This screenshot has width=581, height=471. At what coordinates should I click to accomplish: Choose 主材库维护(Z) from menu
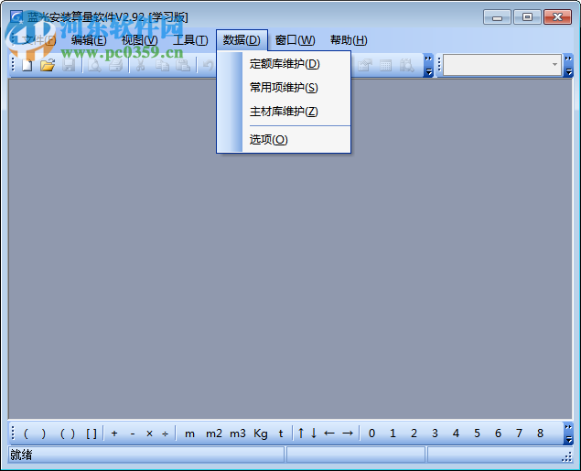(x=284, y=112)
